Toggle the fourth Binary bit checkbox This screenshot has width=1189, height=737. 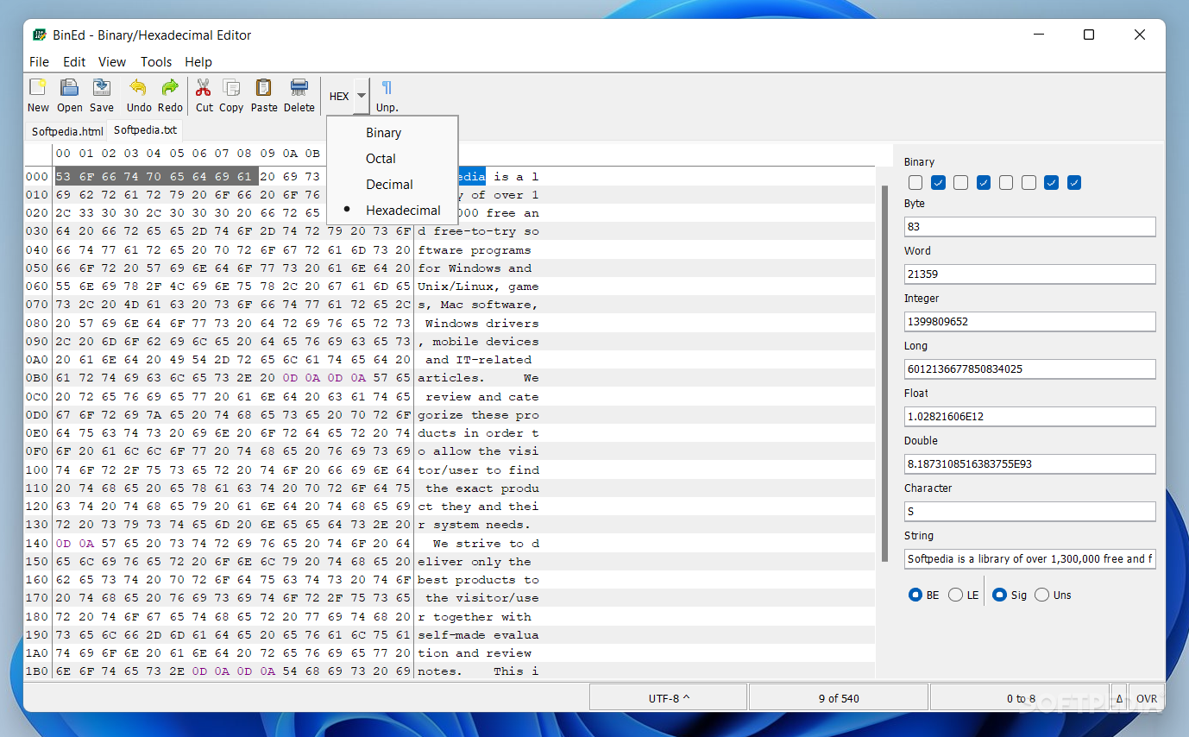[x=984, y=183]
